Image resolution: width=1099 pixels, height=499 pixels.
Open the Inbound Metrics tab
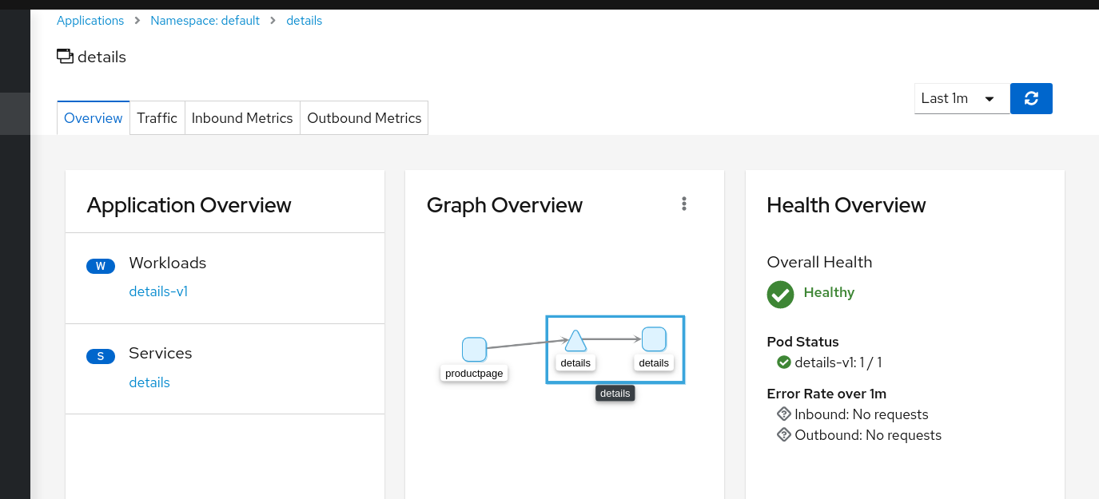[242, 118]
